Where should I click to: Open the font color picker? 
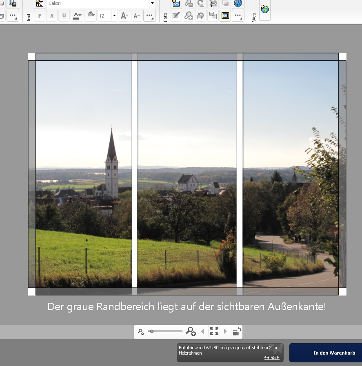click(x=77, y=16)
